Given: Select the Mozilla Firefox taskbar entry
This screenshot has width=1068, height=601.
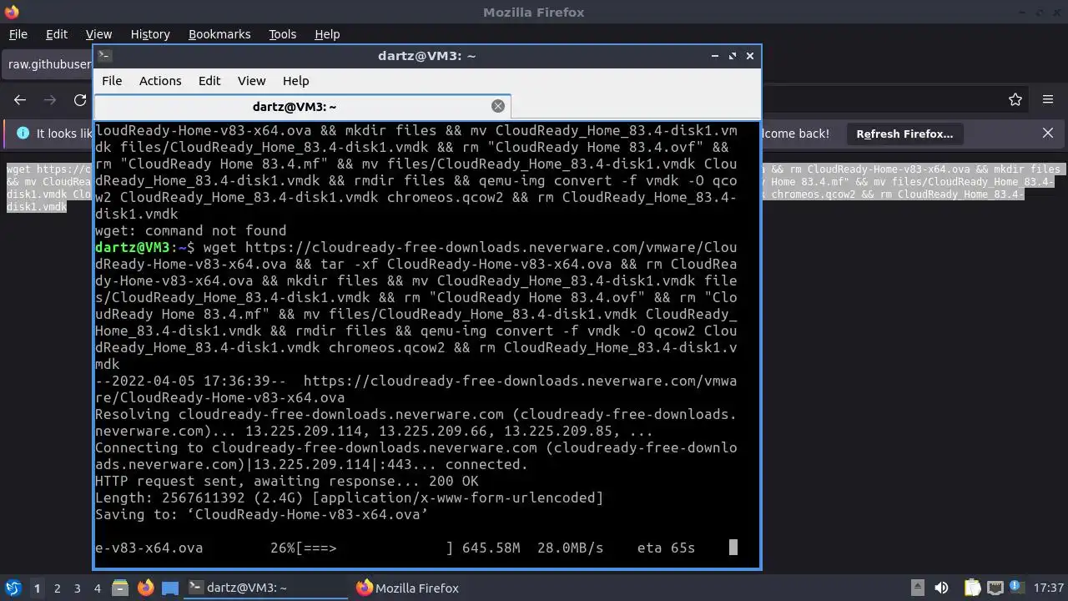Looking at the screenshot, I should [x=434, y=588].
